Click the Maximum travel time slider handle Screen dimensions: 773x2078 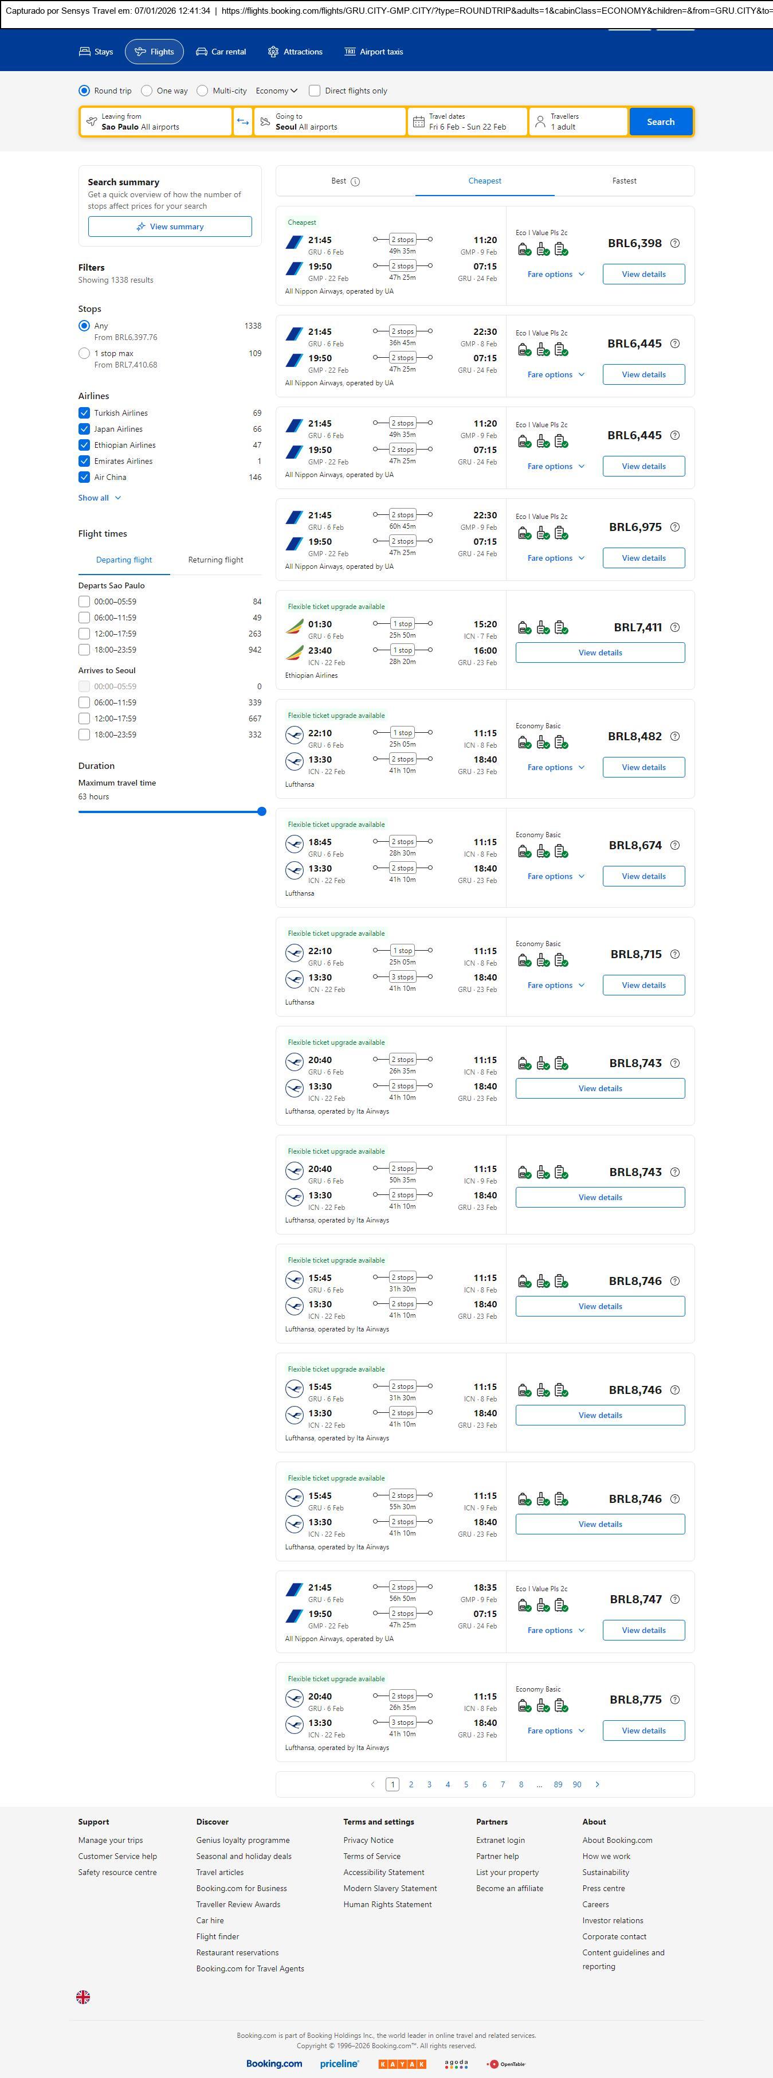(261, 811)
